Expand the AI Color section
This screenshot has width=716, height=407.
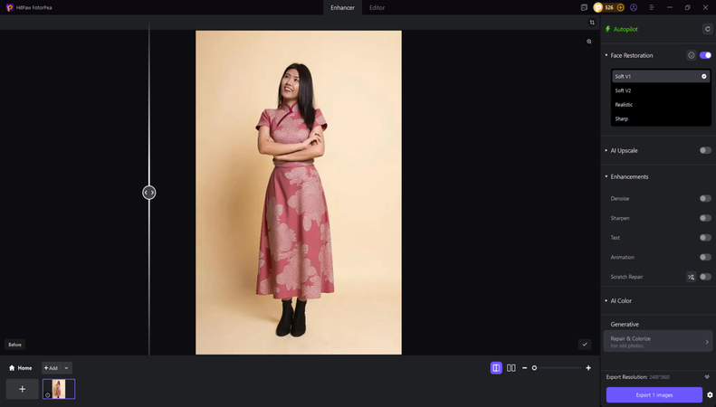(606, 300)
